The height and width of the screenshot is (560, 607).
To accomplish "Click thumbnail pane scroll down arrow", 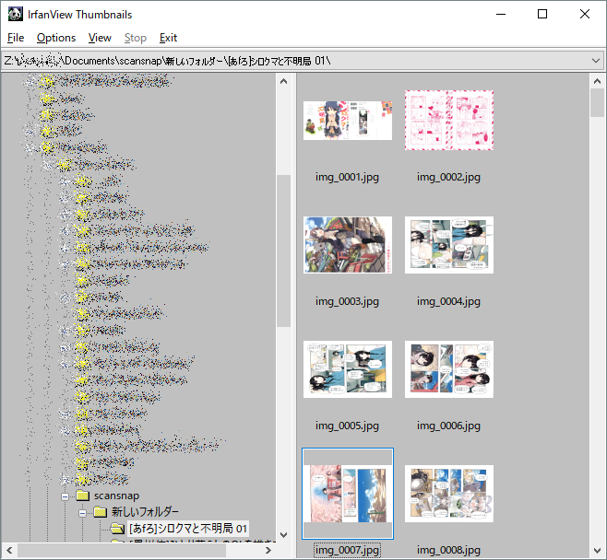I will [598, 550].
